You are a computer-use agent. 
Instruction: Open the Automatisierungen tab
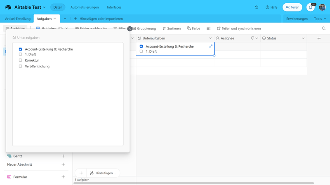click(85, 7)
